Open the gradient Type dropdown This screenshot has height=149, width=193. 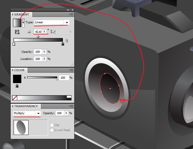click(52, 22)
